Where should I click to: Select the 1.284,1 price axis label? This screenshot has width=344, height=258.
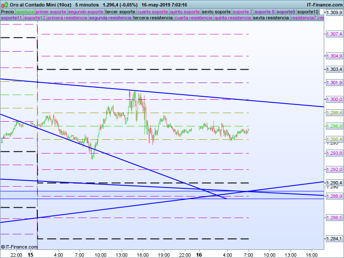click(334, 239)
